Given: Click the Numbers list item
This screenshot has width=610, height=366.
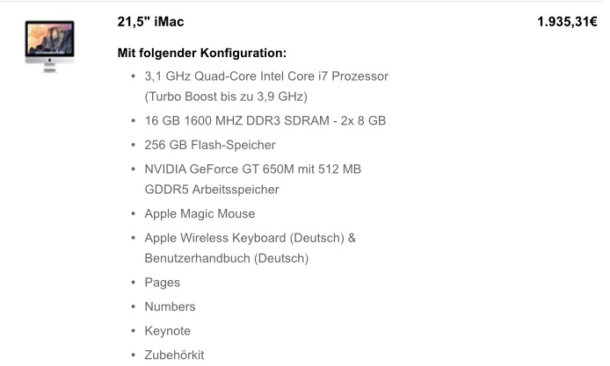Looking at the screenshot, I should coord(170,307).
